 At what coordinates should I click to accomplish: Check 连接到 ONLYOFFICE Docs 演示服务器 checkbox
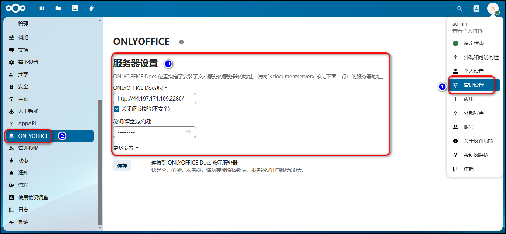coord(147,163)
